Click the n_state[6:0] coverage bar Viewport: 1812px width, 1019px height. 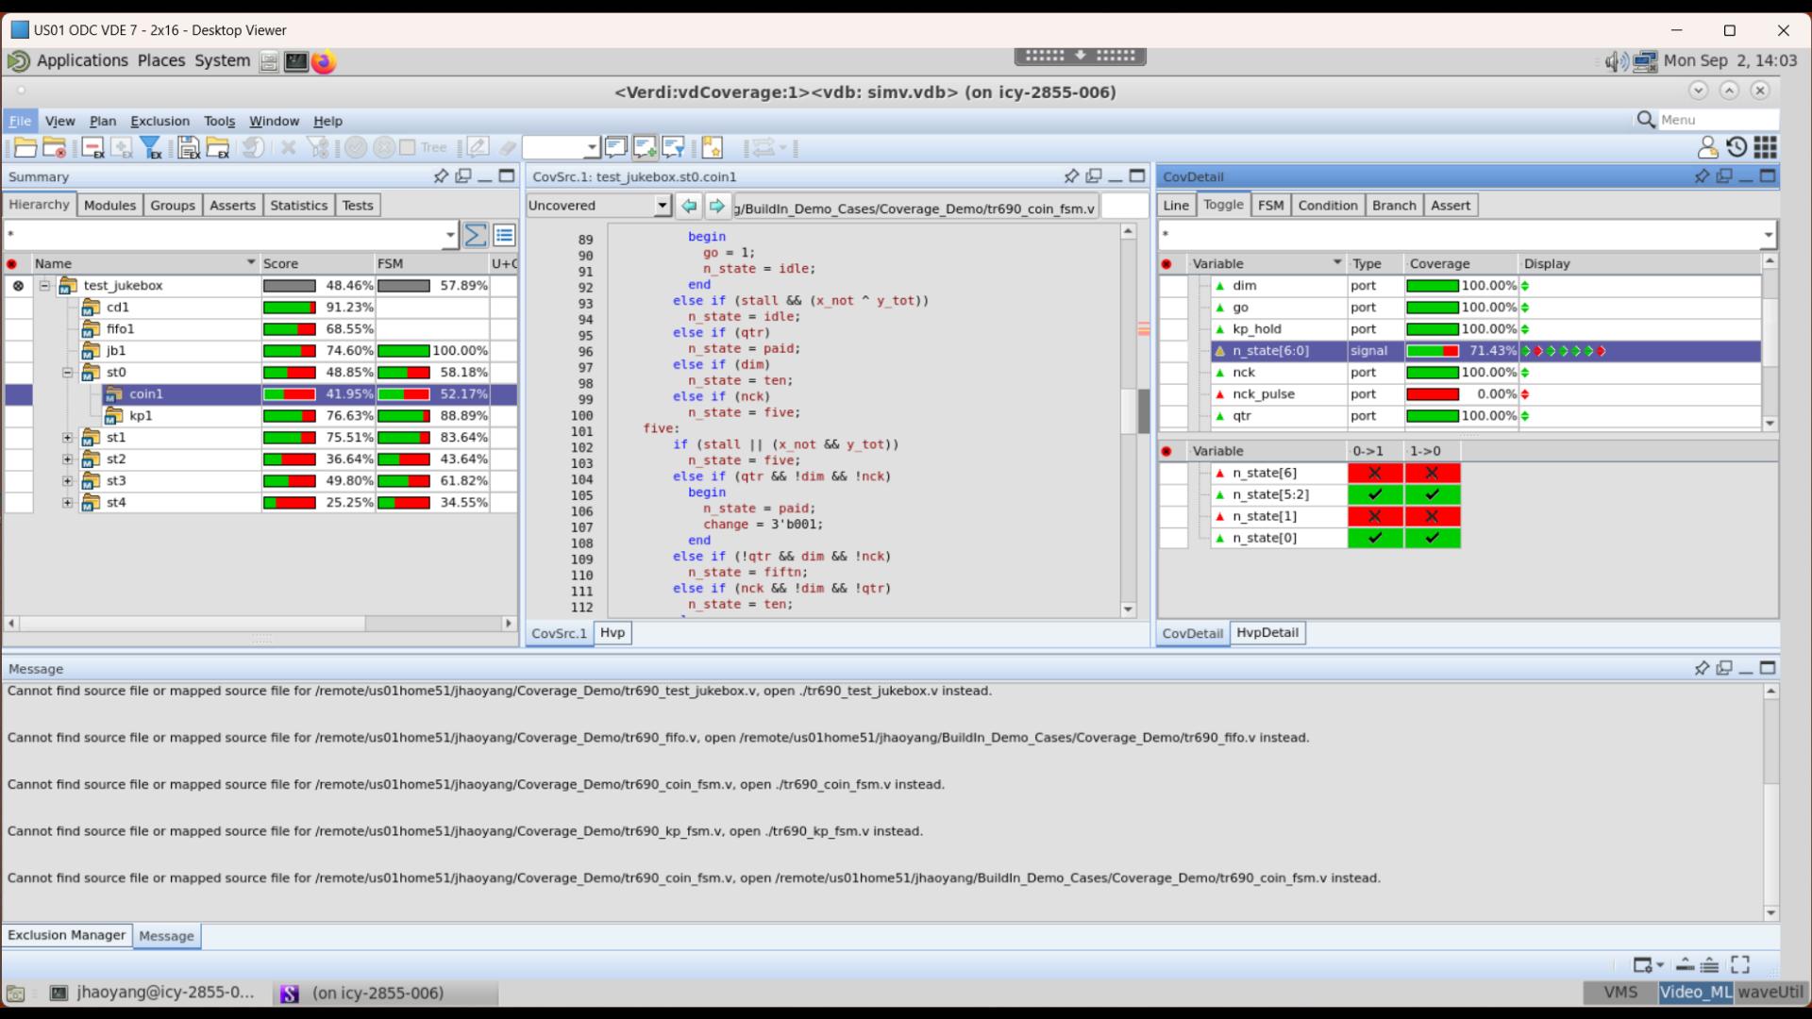(1432, 350)
